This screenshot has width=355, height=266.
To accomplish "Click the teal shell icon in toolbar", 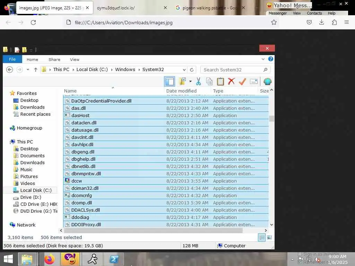I will (x=267, y=81).
